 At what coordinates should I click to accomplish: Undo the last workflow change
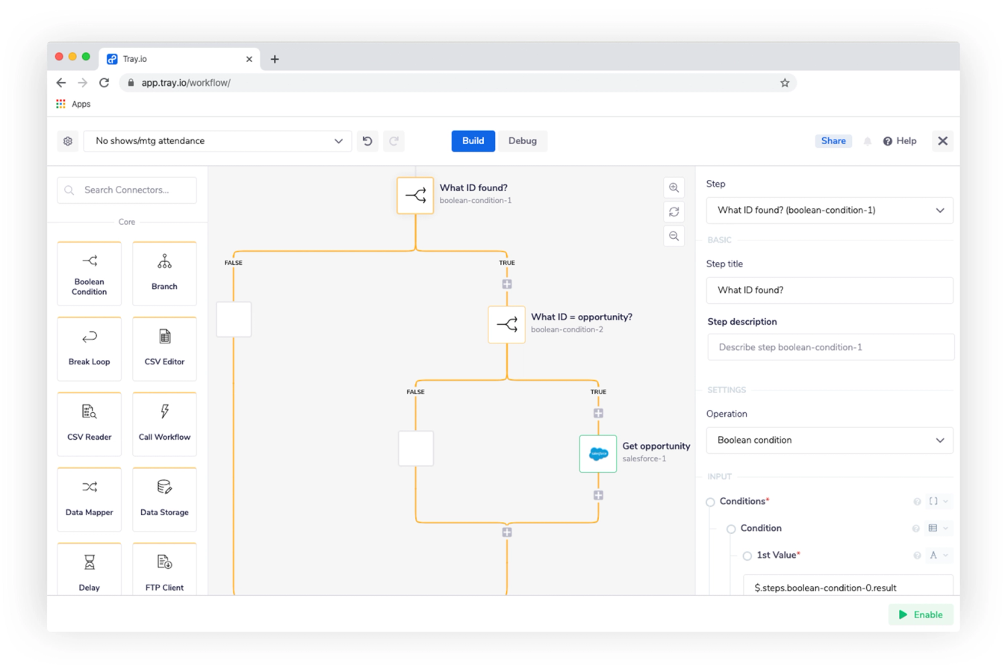(x=367, y=141)
